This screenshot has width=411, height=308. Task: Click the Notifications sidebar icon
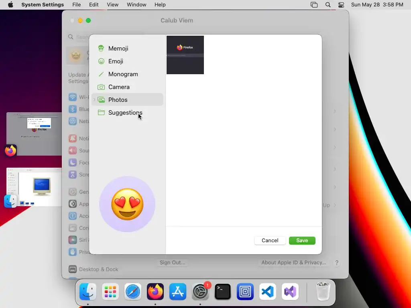(73, 138)
